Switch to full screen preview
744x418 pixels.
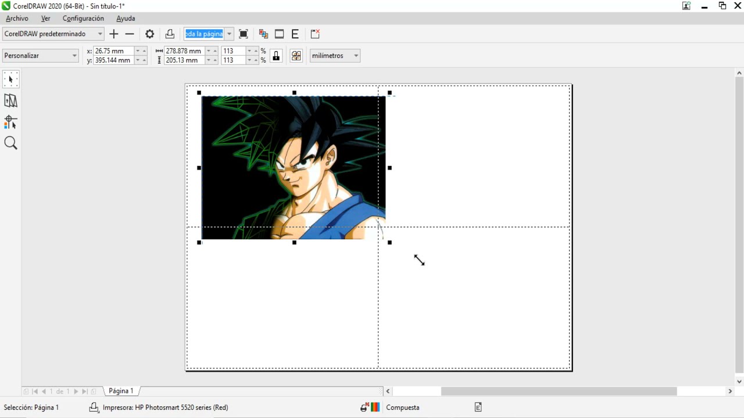coord(244,34)
